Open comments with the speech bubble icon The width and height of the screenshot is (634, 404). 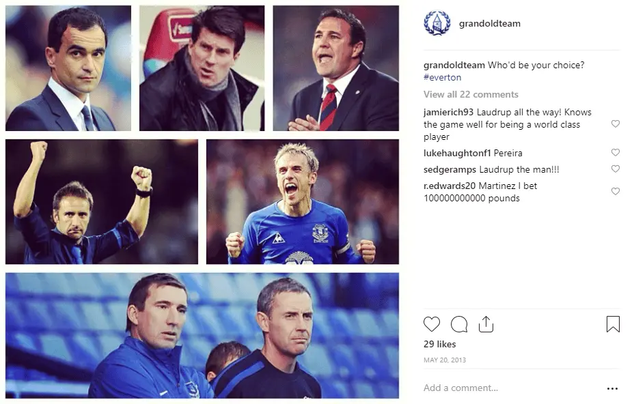[459, 324]
